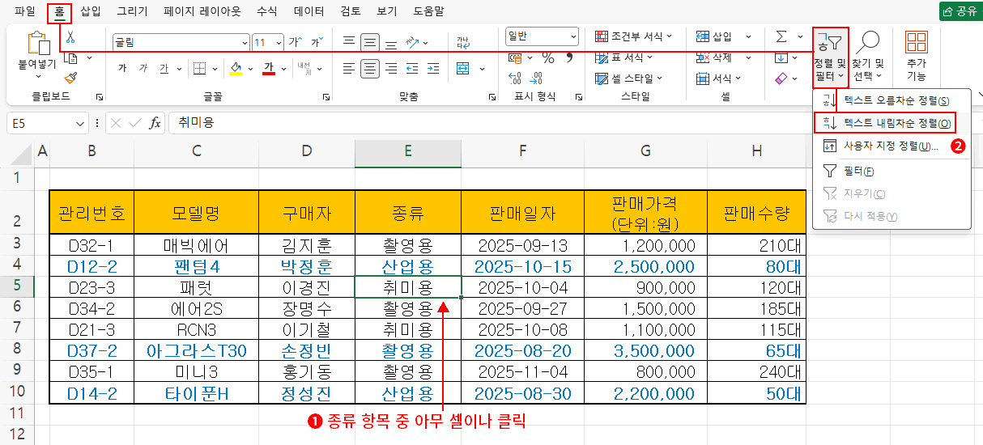Viewport: 983px width, 445px height.
Task: Open 조건부 서식 conditional formatting
Action: tap(635, 36)
